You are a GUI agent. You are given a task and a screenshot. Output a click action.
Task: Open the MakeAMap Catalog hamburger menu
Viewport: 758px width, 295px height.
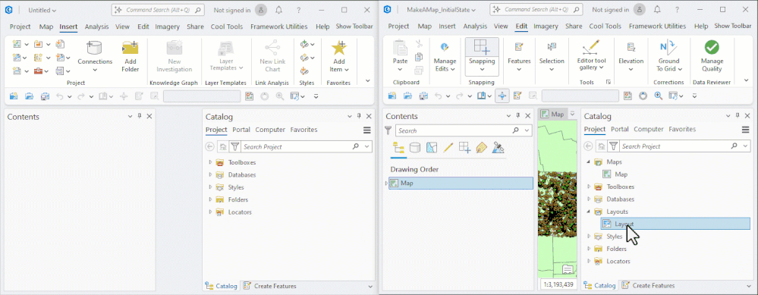pos(745,130)
